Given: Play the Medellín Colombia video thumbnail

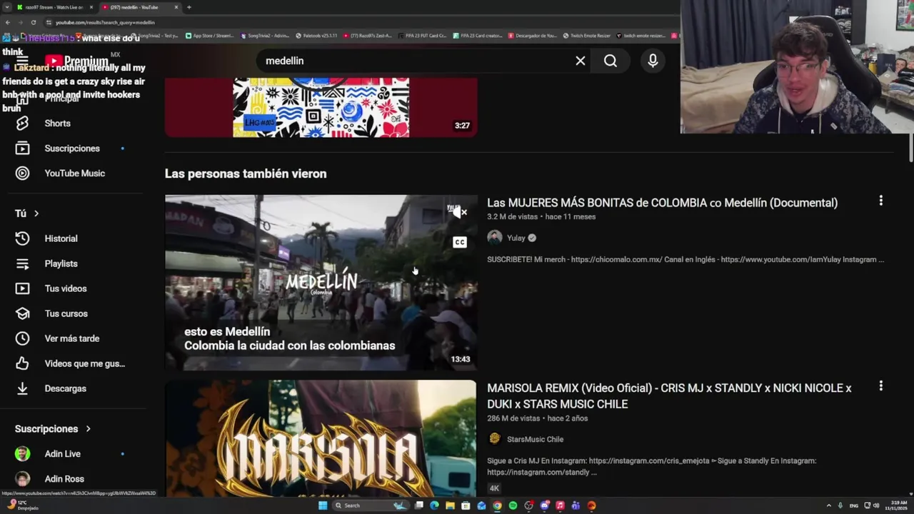Looking at the screenshot, I should click(321, 283).
